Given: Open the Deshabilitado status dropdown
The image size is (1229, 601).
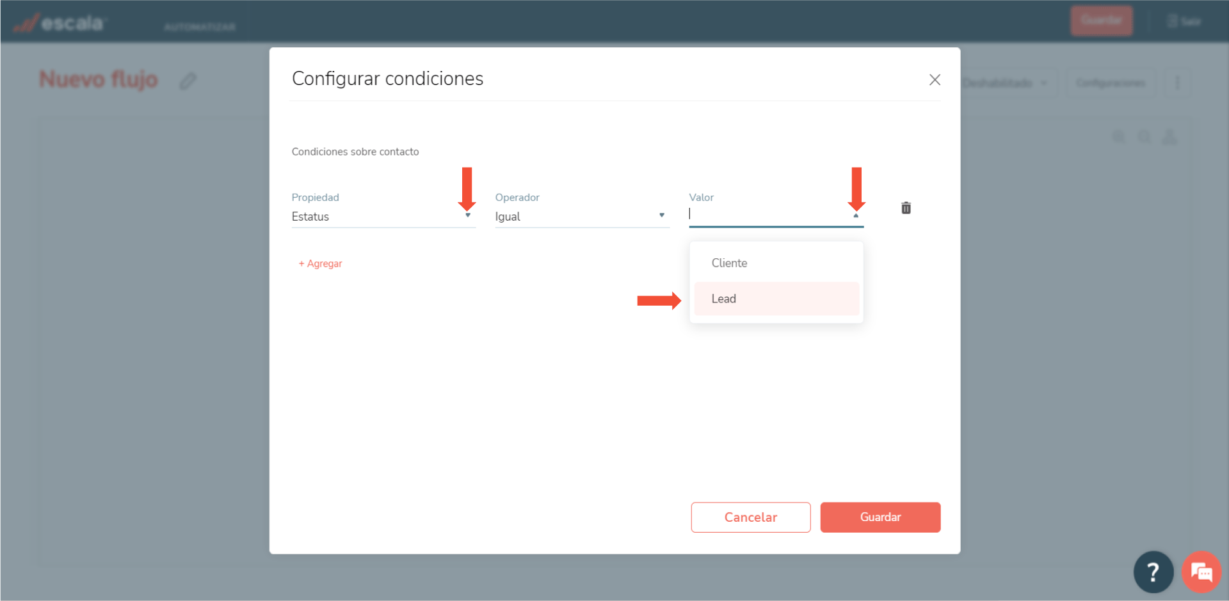Looking at the screenshot, I should [1004, 83].
